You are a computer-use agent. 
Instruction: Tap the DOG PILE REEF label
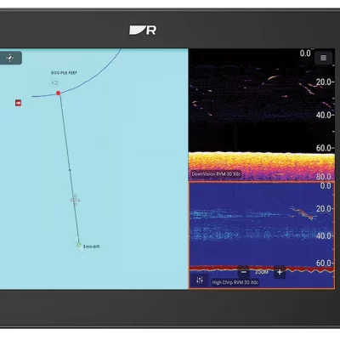click(x=64, y=73)
